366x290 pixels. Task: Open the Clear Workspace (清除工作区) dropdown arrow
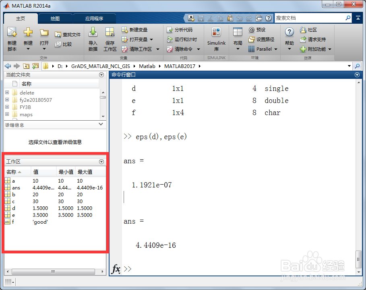point(158,49)
